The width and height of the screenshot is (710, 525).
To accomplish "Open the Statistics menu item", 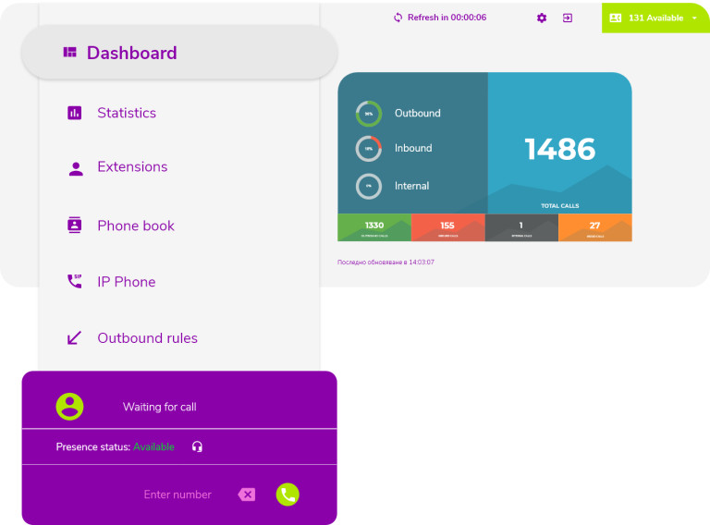I will (127, 113).
